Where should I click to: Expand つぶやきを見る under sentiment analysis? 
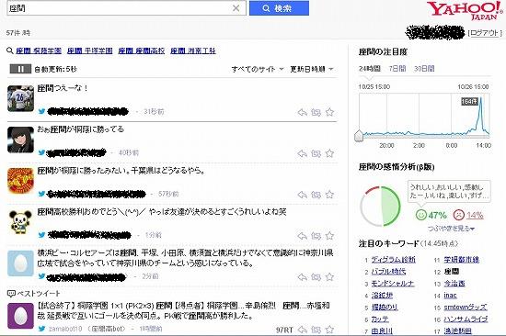point(451,229)
